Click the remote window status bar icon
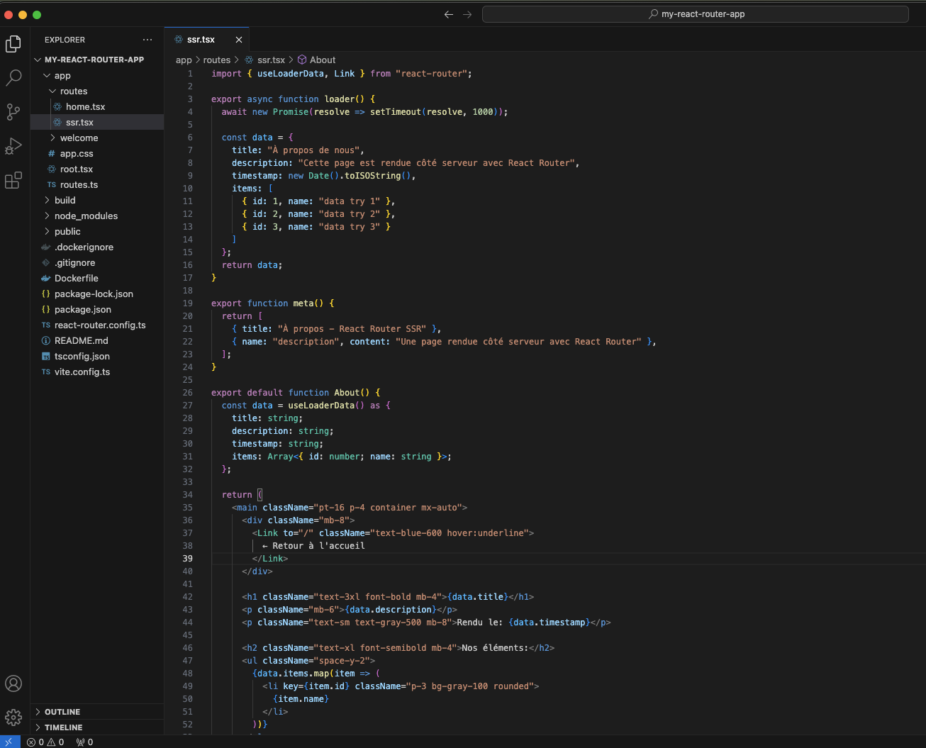 pyautogui.click(x=9, y=742)
